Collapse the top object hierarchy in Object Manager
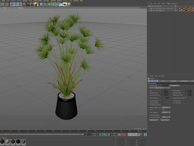Screen dimensions: 194x146 148,6
